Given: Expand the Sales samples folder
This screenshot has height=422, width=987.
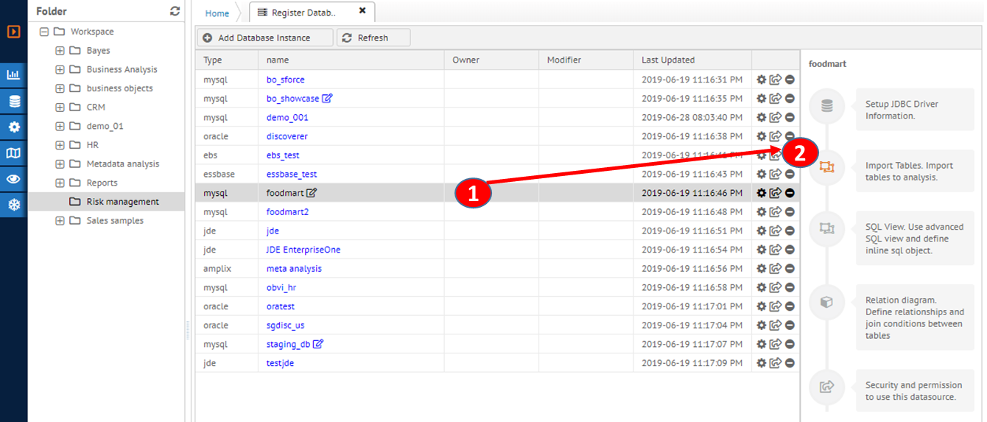Looking at the screenshot, I should [x=60, y=221].
